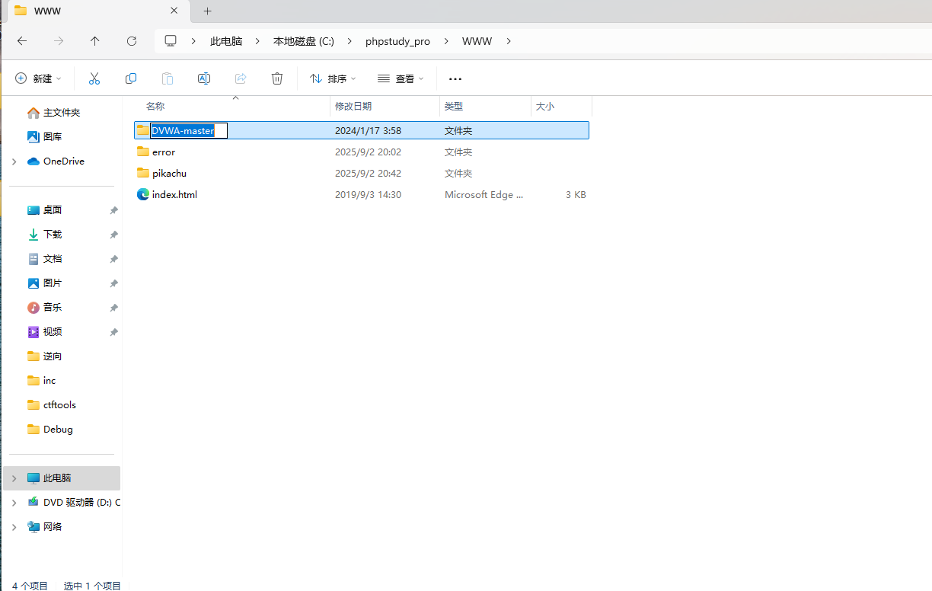Add a new tab with plus button

click(207, 11)
